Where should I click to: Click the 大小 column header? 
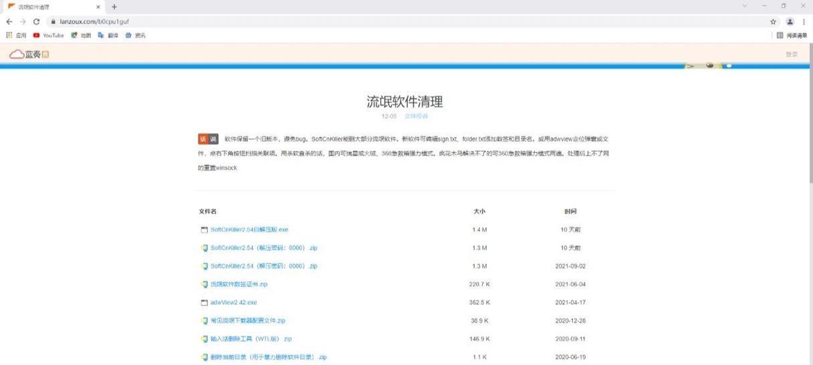click(479, 211)
